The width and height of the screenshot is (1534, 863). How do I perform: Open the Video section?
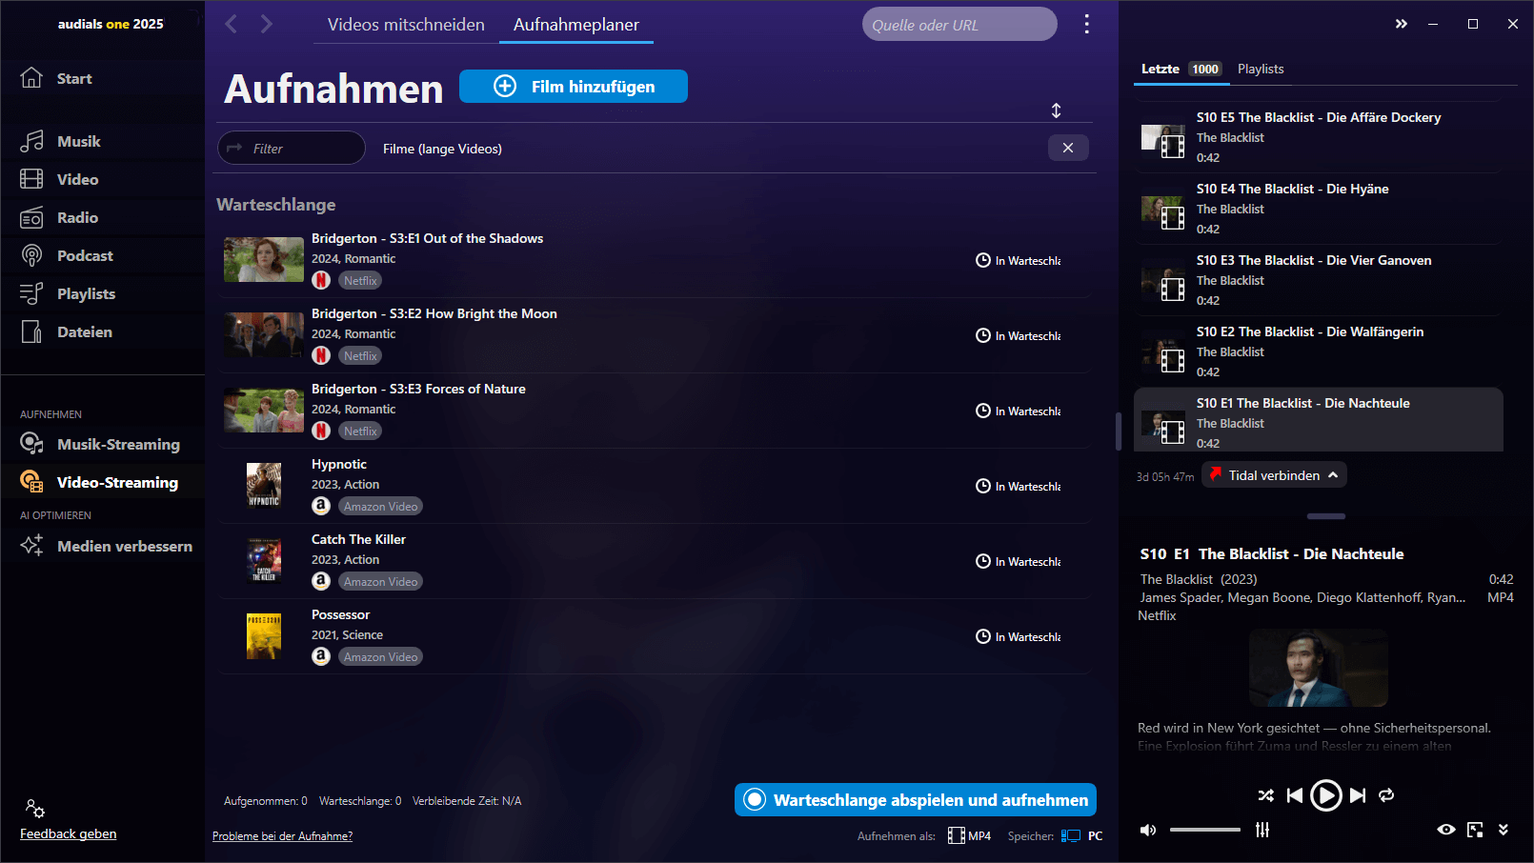pos(59,179)
